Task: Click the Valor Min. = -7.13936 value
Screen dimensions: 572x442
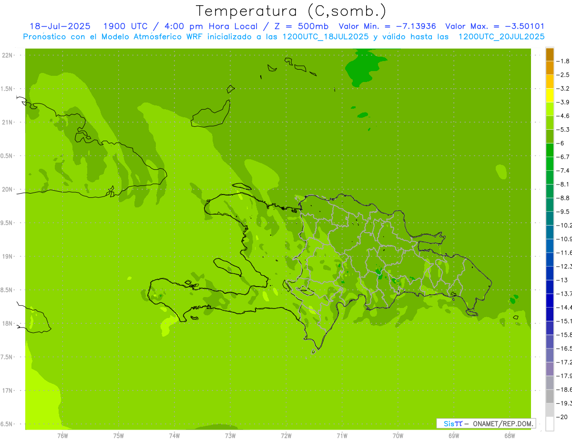Action: click(387, 26)
